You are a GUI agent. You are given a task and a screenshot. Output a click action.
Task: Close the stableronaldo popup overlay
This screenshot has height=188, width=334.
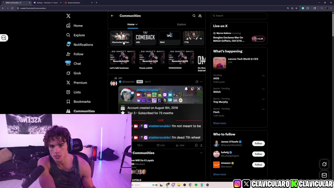tap(199, 89)
